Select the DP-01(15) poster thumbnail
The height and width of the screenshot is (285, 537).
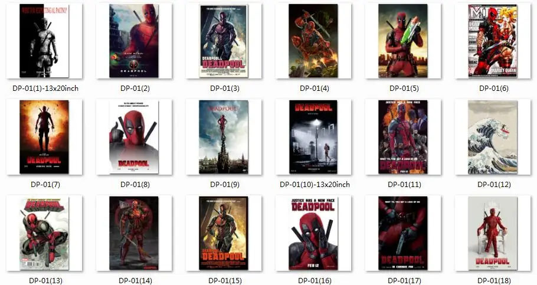tap(224, 233)
